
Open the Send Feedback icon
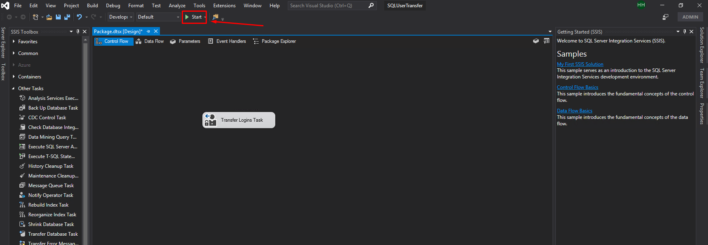(665, 17)
